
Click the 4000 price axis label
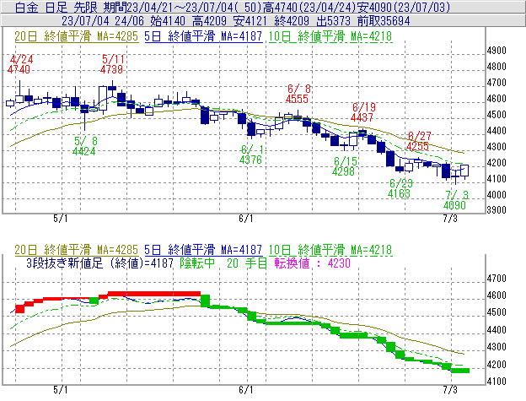tap(496, 194)
